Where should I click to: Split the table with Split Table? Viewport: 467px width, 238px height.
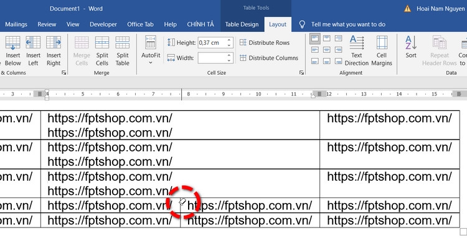pyautogui.click(x=123, y=50)
